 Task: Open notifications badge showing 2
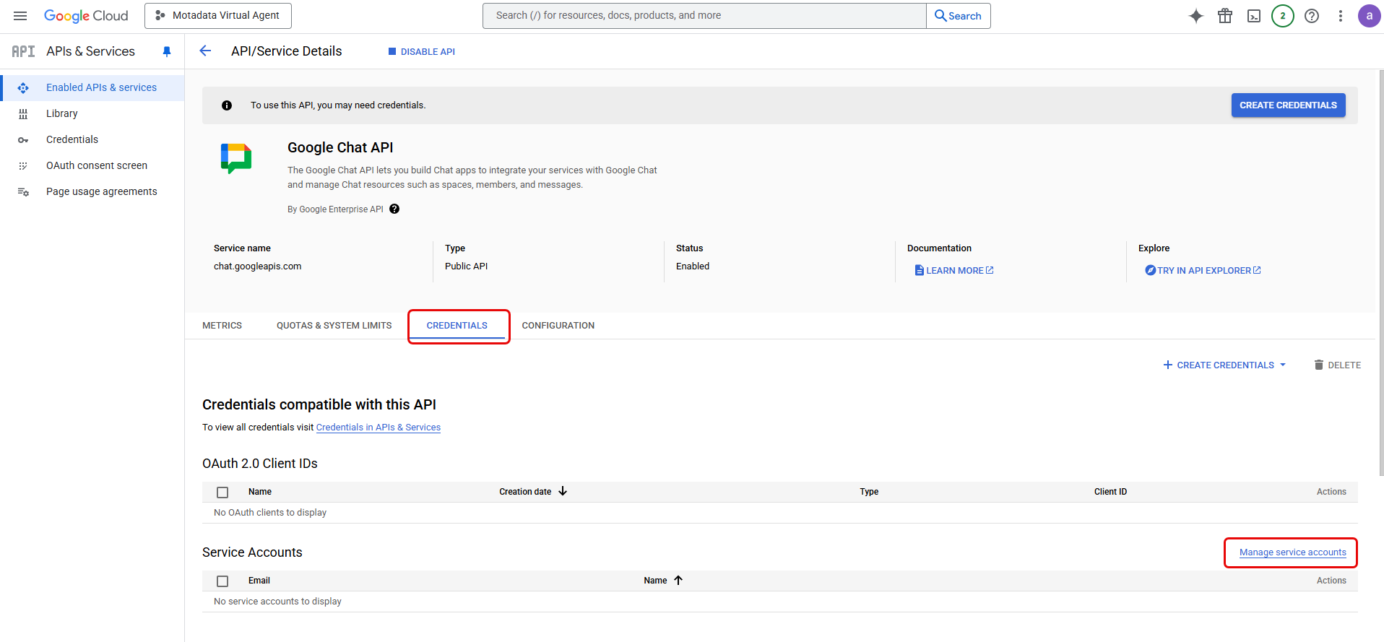(x=1283, y=16)
